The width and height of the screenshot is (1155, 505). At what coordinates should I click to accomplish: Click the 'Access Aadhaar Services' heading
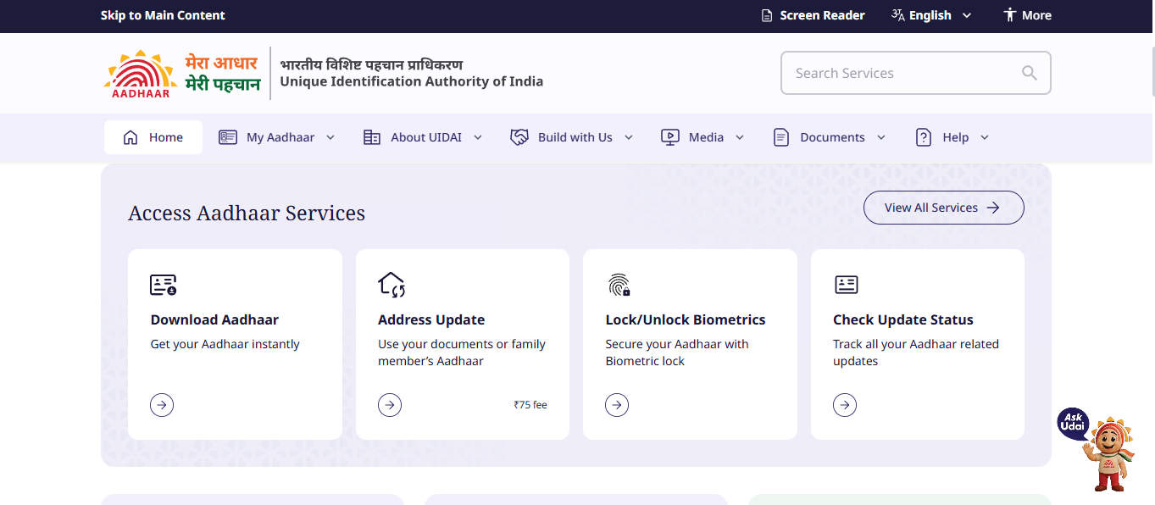click(247, 213)
